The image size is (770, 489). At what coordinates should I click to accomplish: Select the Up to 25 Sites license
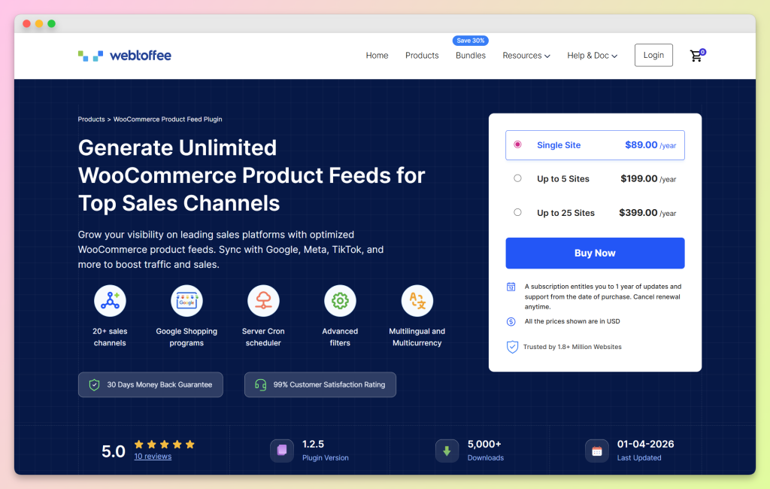tap(595, 213)
